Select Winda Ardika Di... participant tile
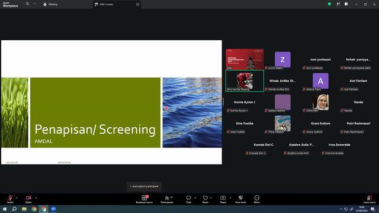The height and width of the screenshot is (213, 379). point(282,81)
